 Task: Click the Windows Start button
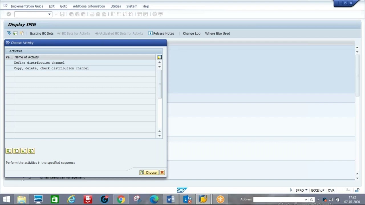click(7, 199)
